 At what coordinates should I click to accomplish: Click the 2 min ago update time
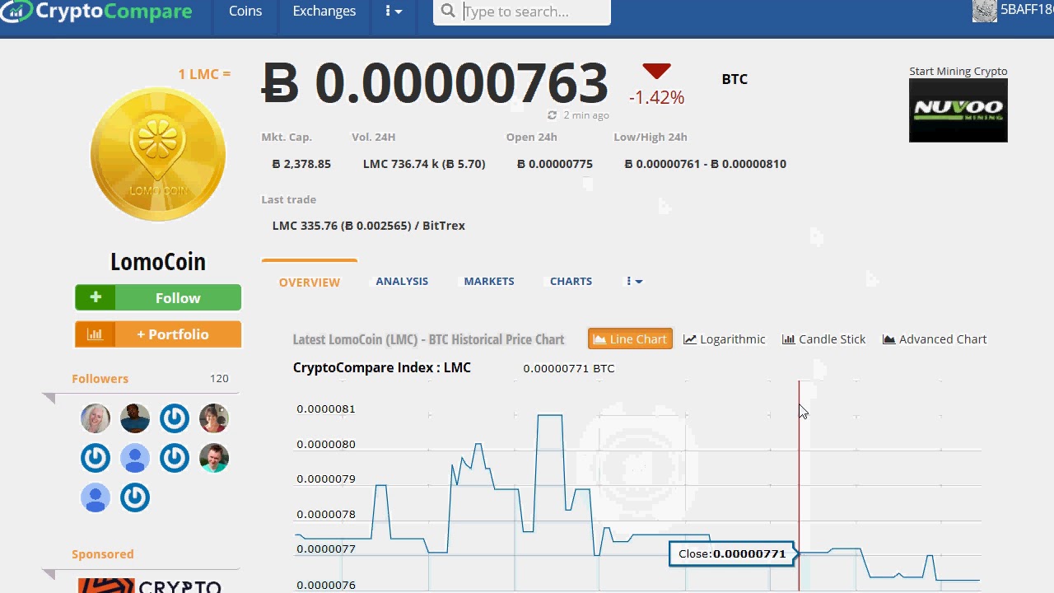point(586,115)
